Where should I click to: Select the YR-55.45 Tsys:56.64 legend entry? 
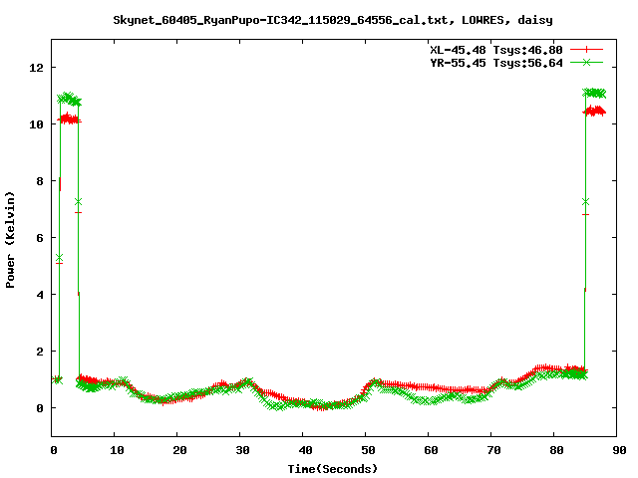[x=496, y=63]
